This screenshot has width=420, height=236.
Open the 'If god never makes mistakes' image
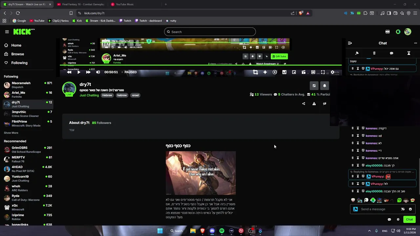201,173
